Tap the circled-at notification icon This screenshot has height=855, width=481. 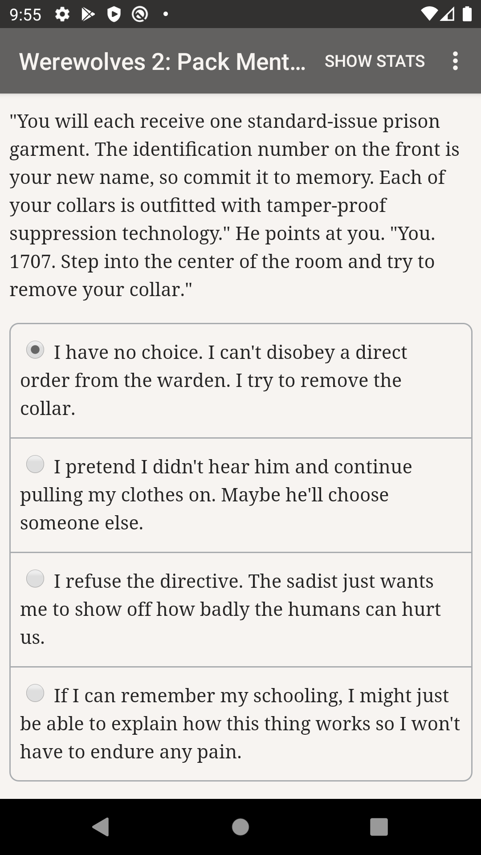point(140,15)
